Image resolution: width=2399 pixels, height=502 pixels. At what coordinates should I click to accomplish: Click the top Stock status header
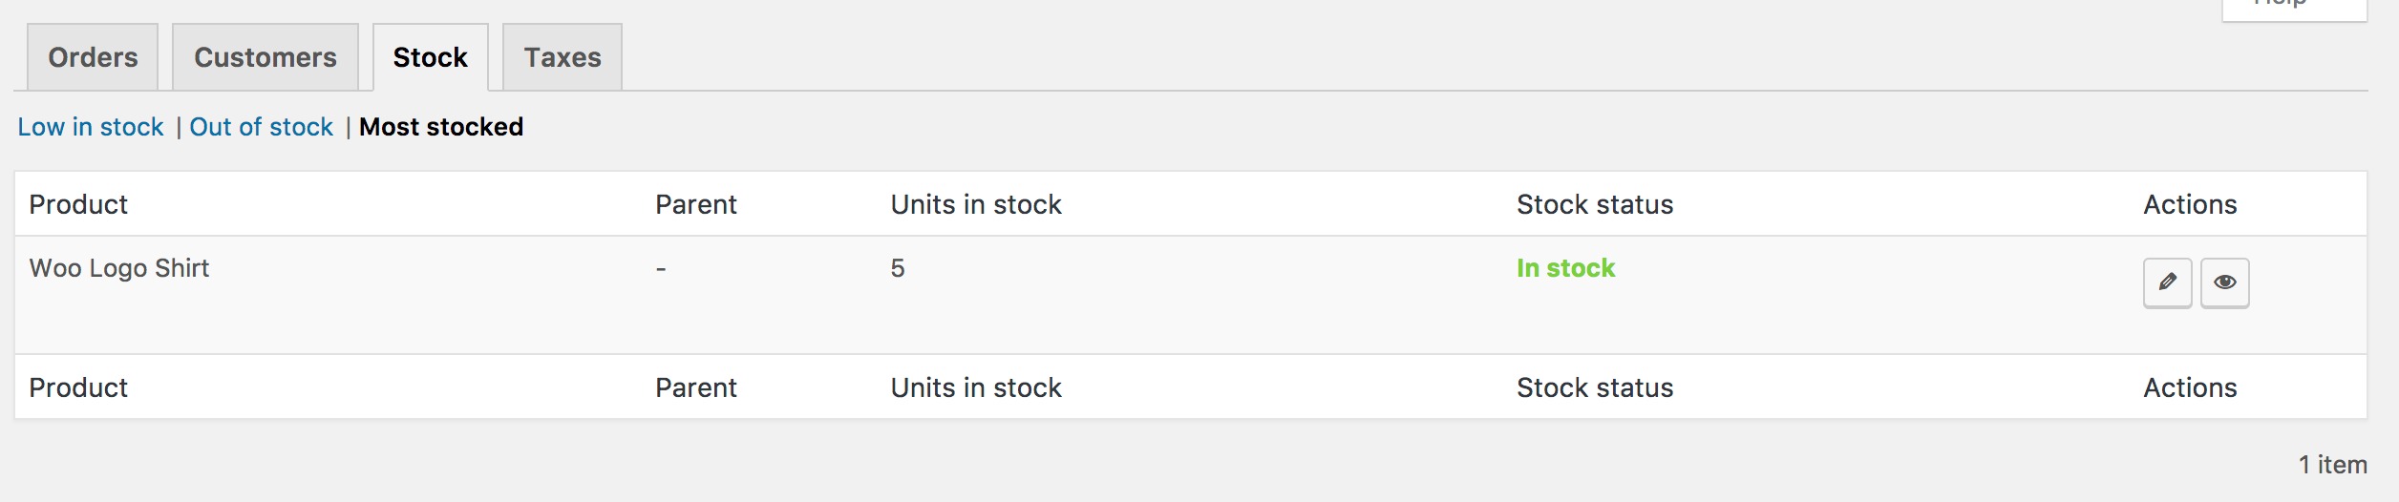(x=1595, y=204)
